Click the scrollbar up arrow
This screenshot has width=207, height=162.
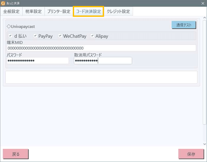click(205, 18)
